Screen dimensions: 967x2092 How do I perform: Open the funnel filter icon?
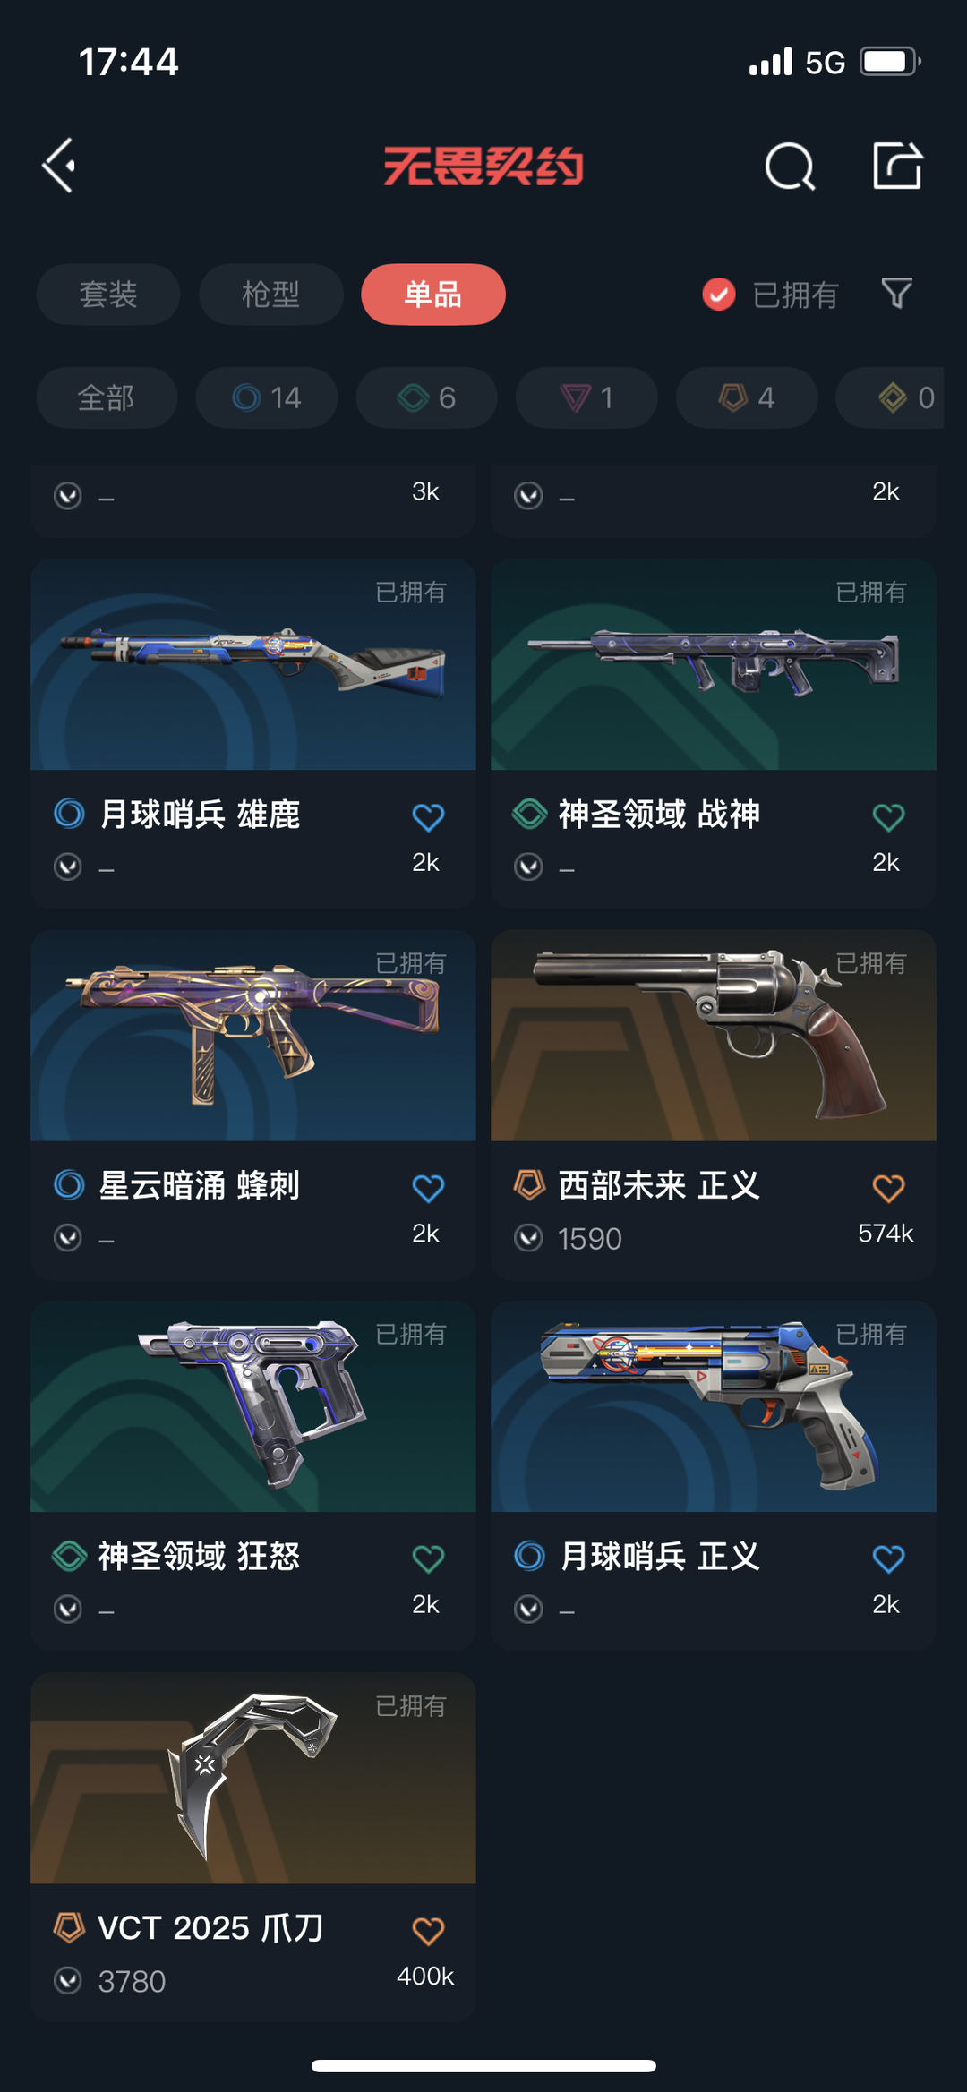coord(896,294)
